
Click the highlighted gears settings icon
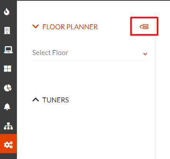8,145
